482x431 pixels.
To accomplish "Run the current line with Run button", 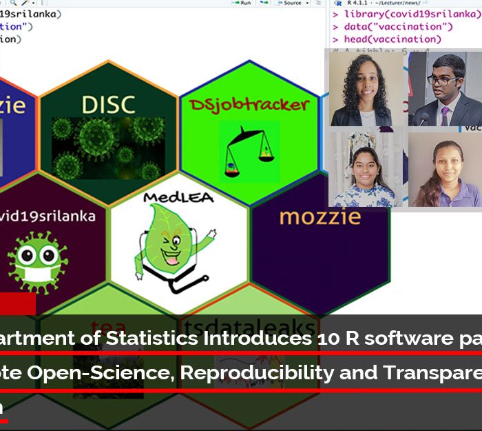I will coord(242,3).
